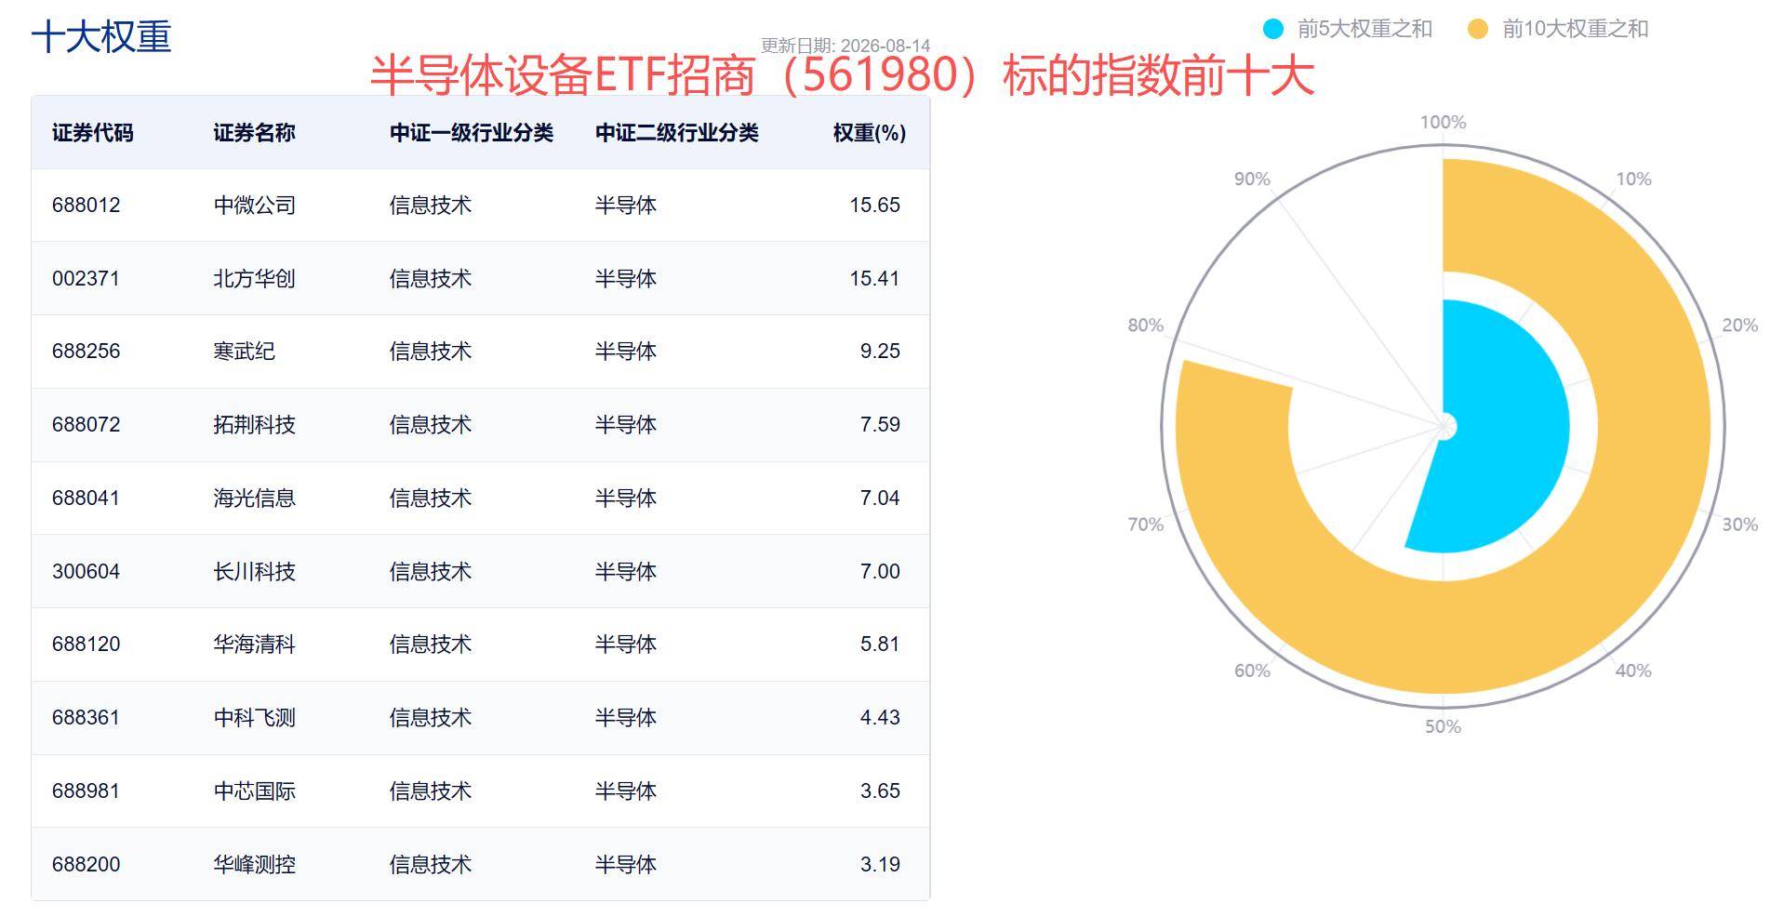The image size is (1784, 917).
Task: Click the weight value 3.65
Action: point(880,791)
